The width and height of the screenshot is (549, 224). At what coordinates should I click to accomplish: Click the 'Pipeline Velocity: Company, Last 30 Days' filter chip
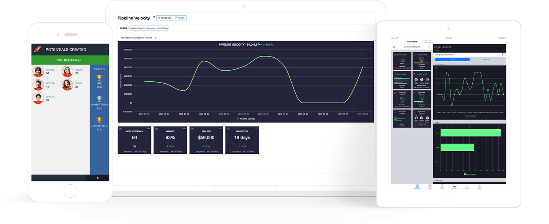pyautogui.click(x=149, y=28)
